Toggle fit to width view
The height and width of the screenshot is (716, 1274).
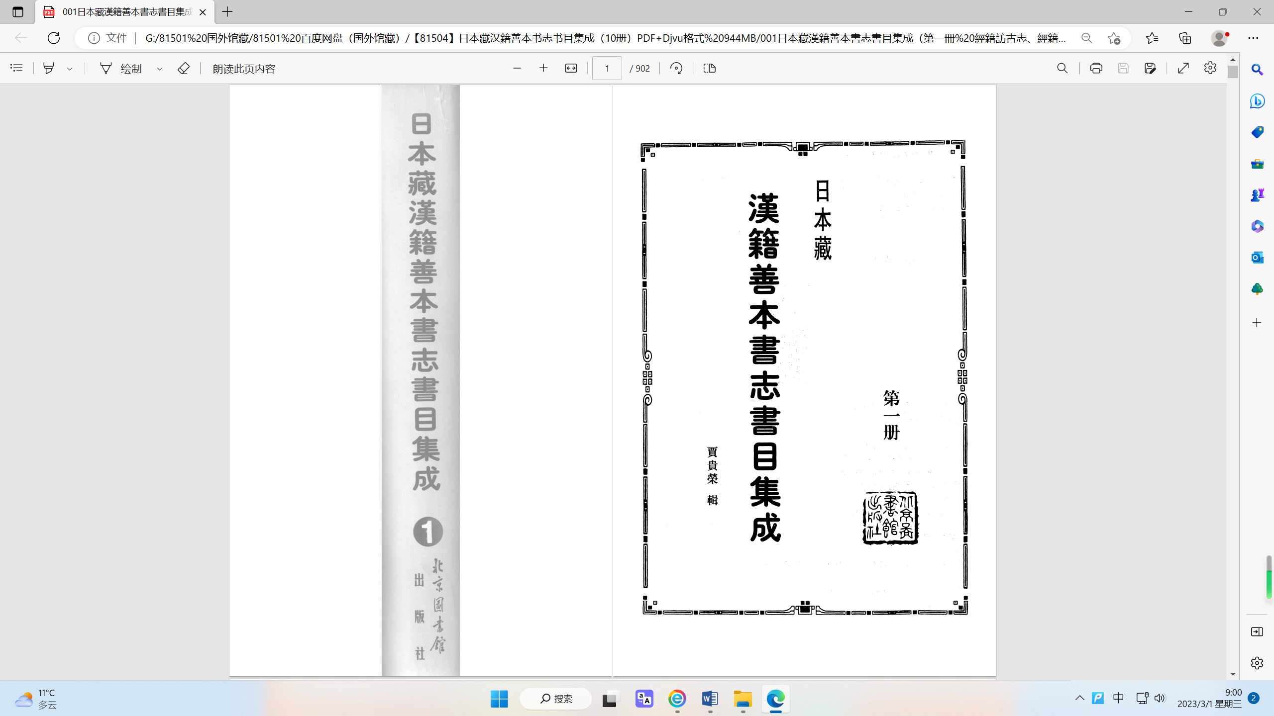[x=571, y=68]
